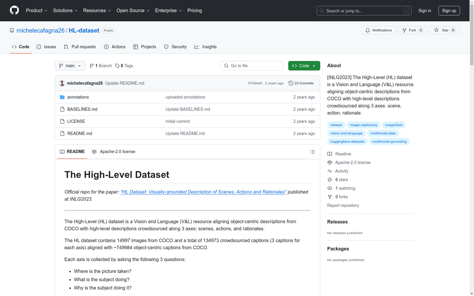474x296 pixels.
Task: Open the uploaded annotations commit message
Action: [x=185, y=97]
